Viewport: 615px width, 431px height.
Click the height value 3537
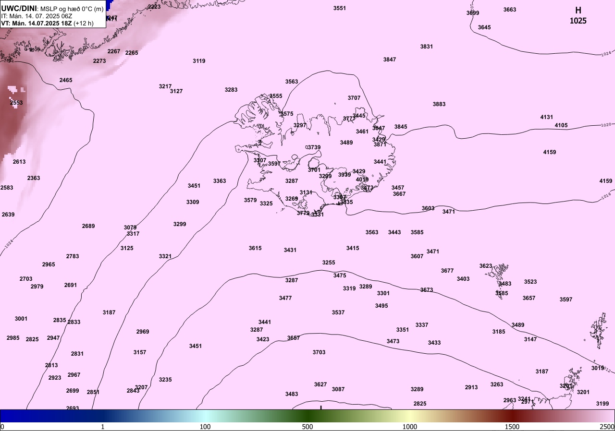click(338, 312)
